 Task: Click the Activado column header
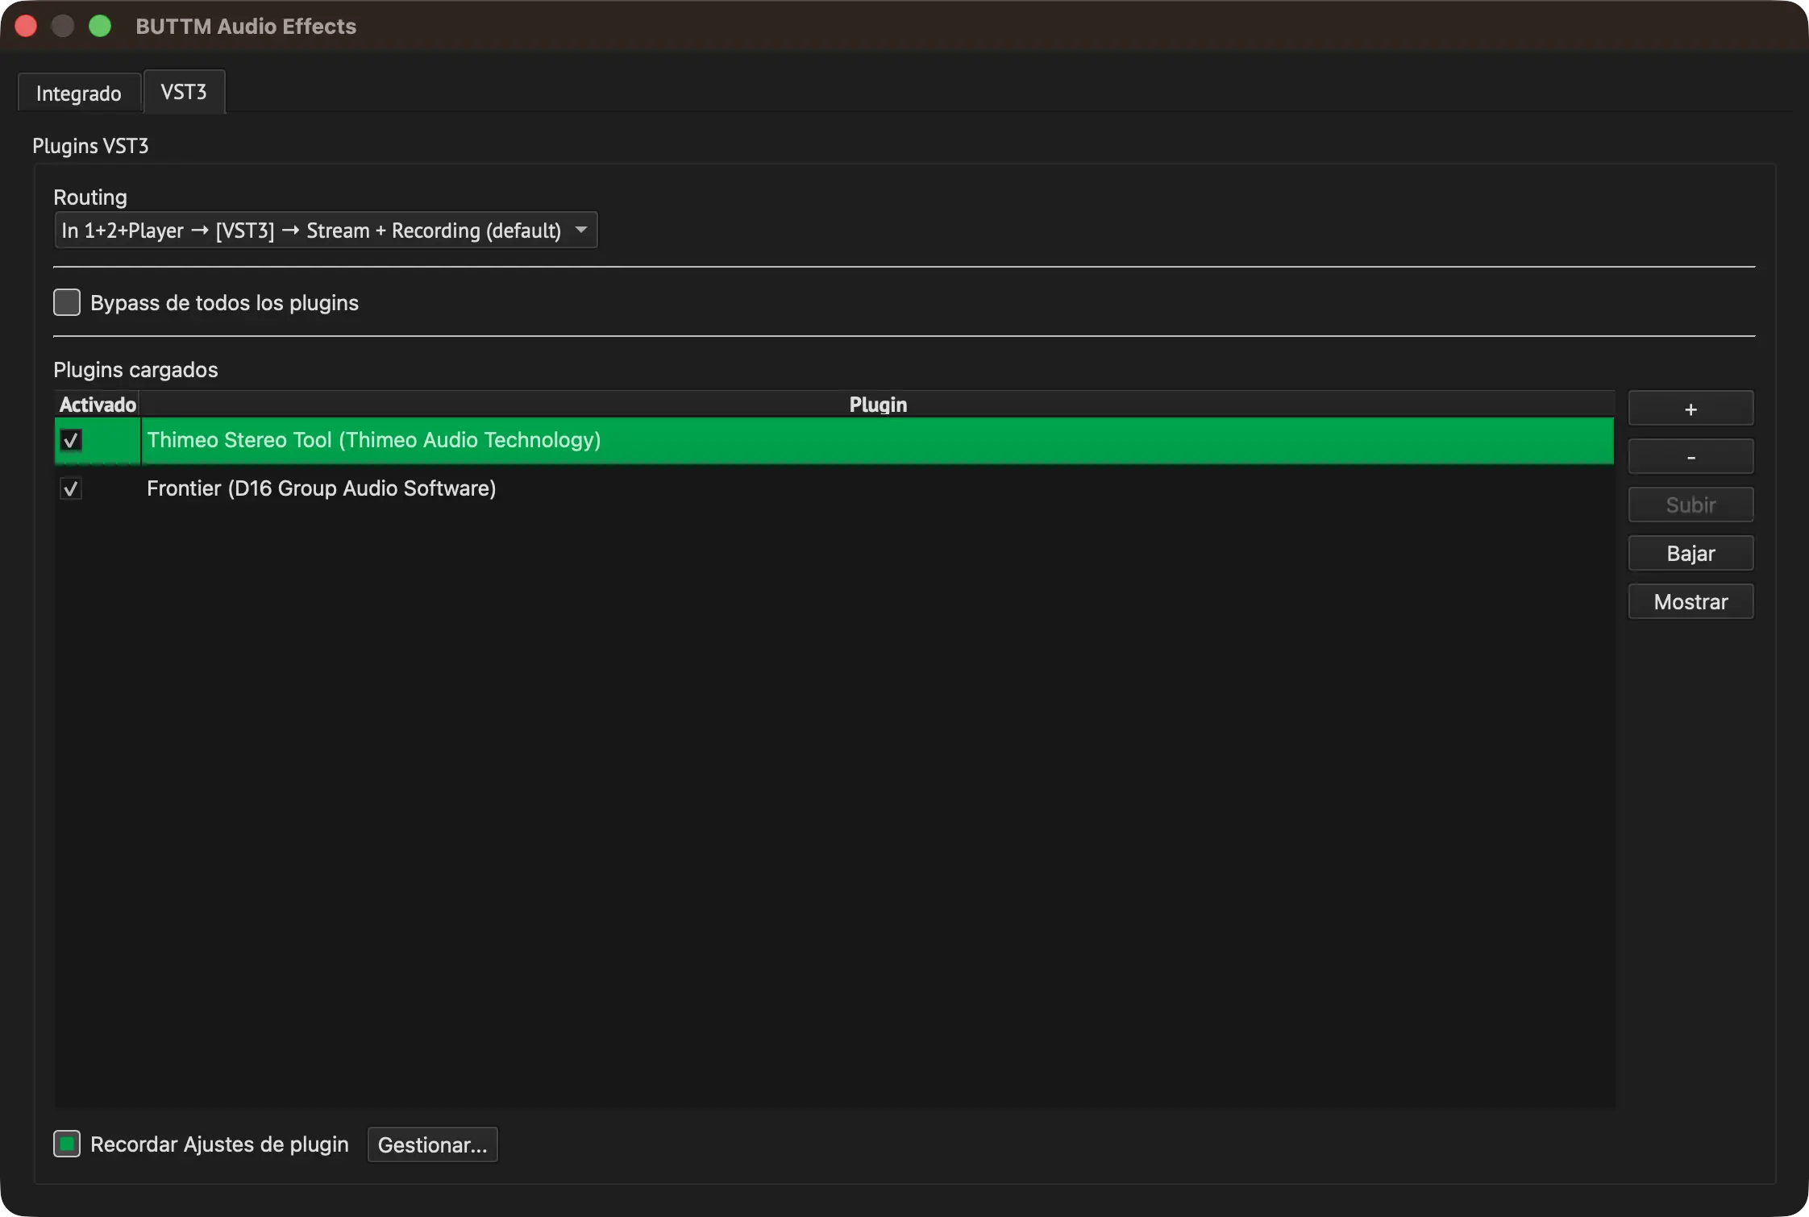[x=98, y=405]
